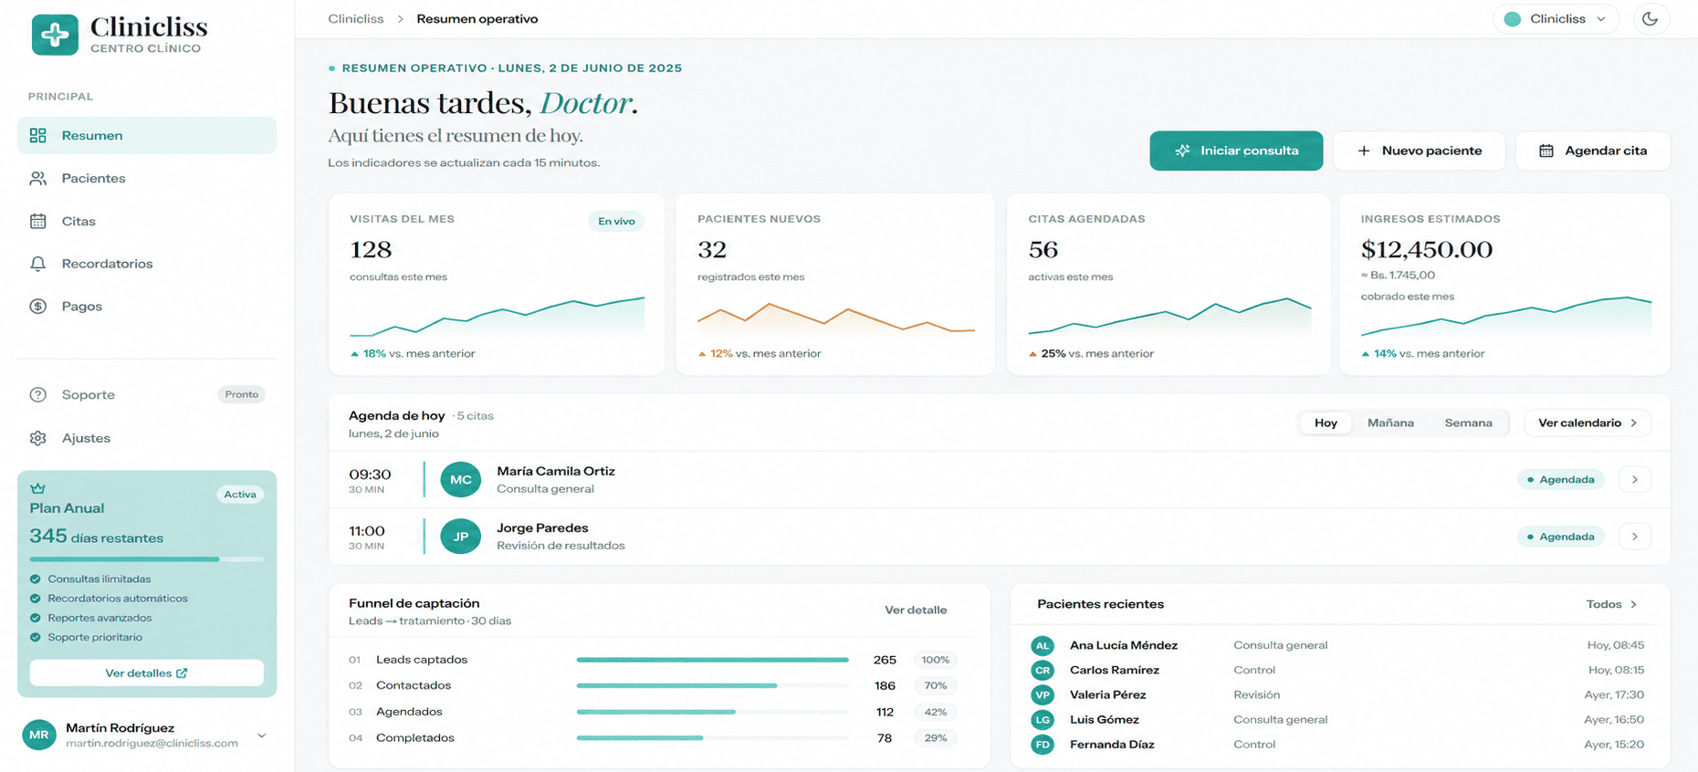Screen dimensions: 1698x772
Task: Open Pagos in sidebar
Action: pyautogui.click(x=147, y=307)
